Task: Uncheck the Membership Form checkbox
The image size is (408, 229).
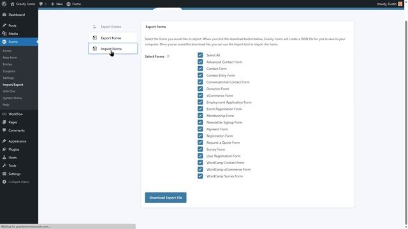Action: [x=200, y=116]
